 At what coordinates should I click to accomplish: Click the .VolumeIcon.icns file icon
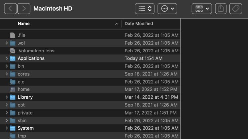tap(13, 51)
